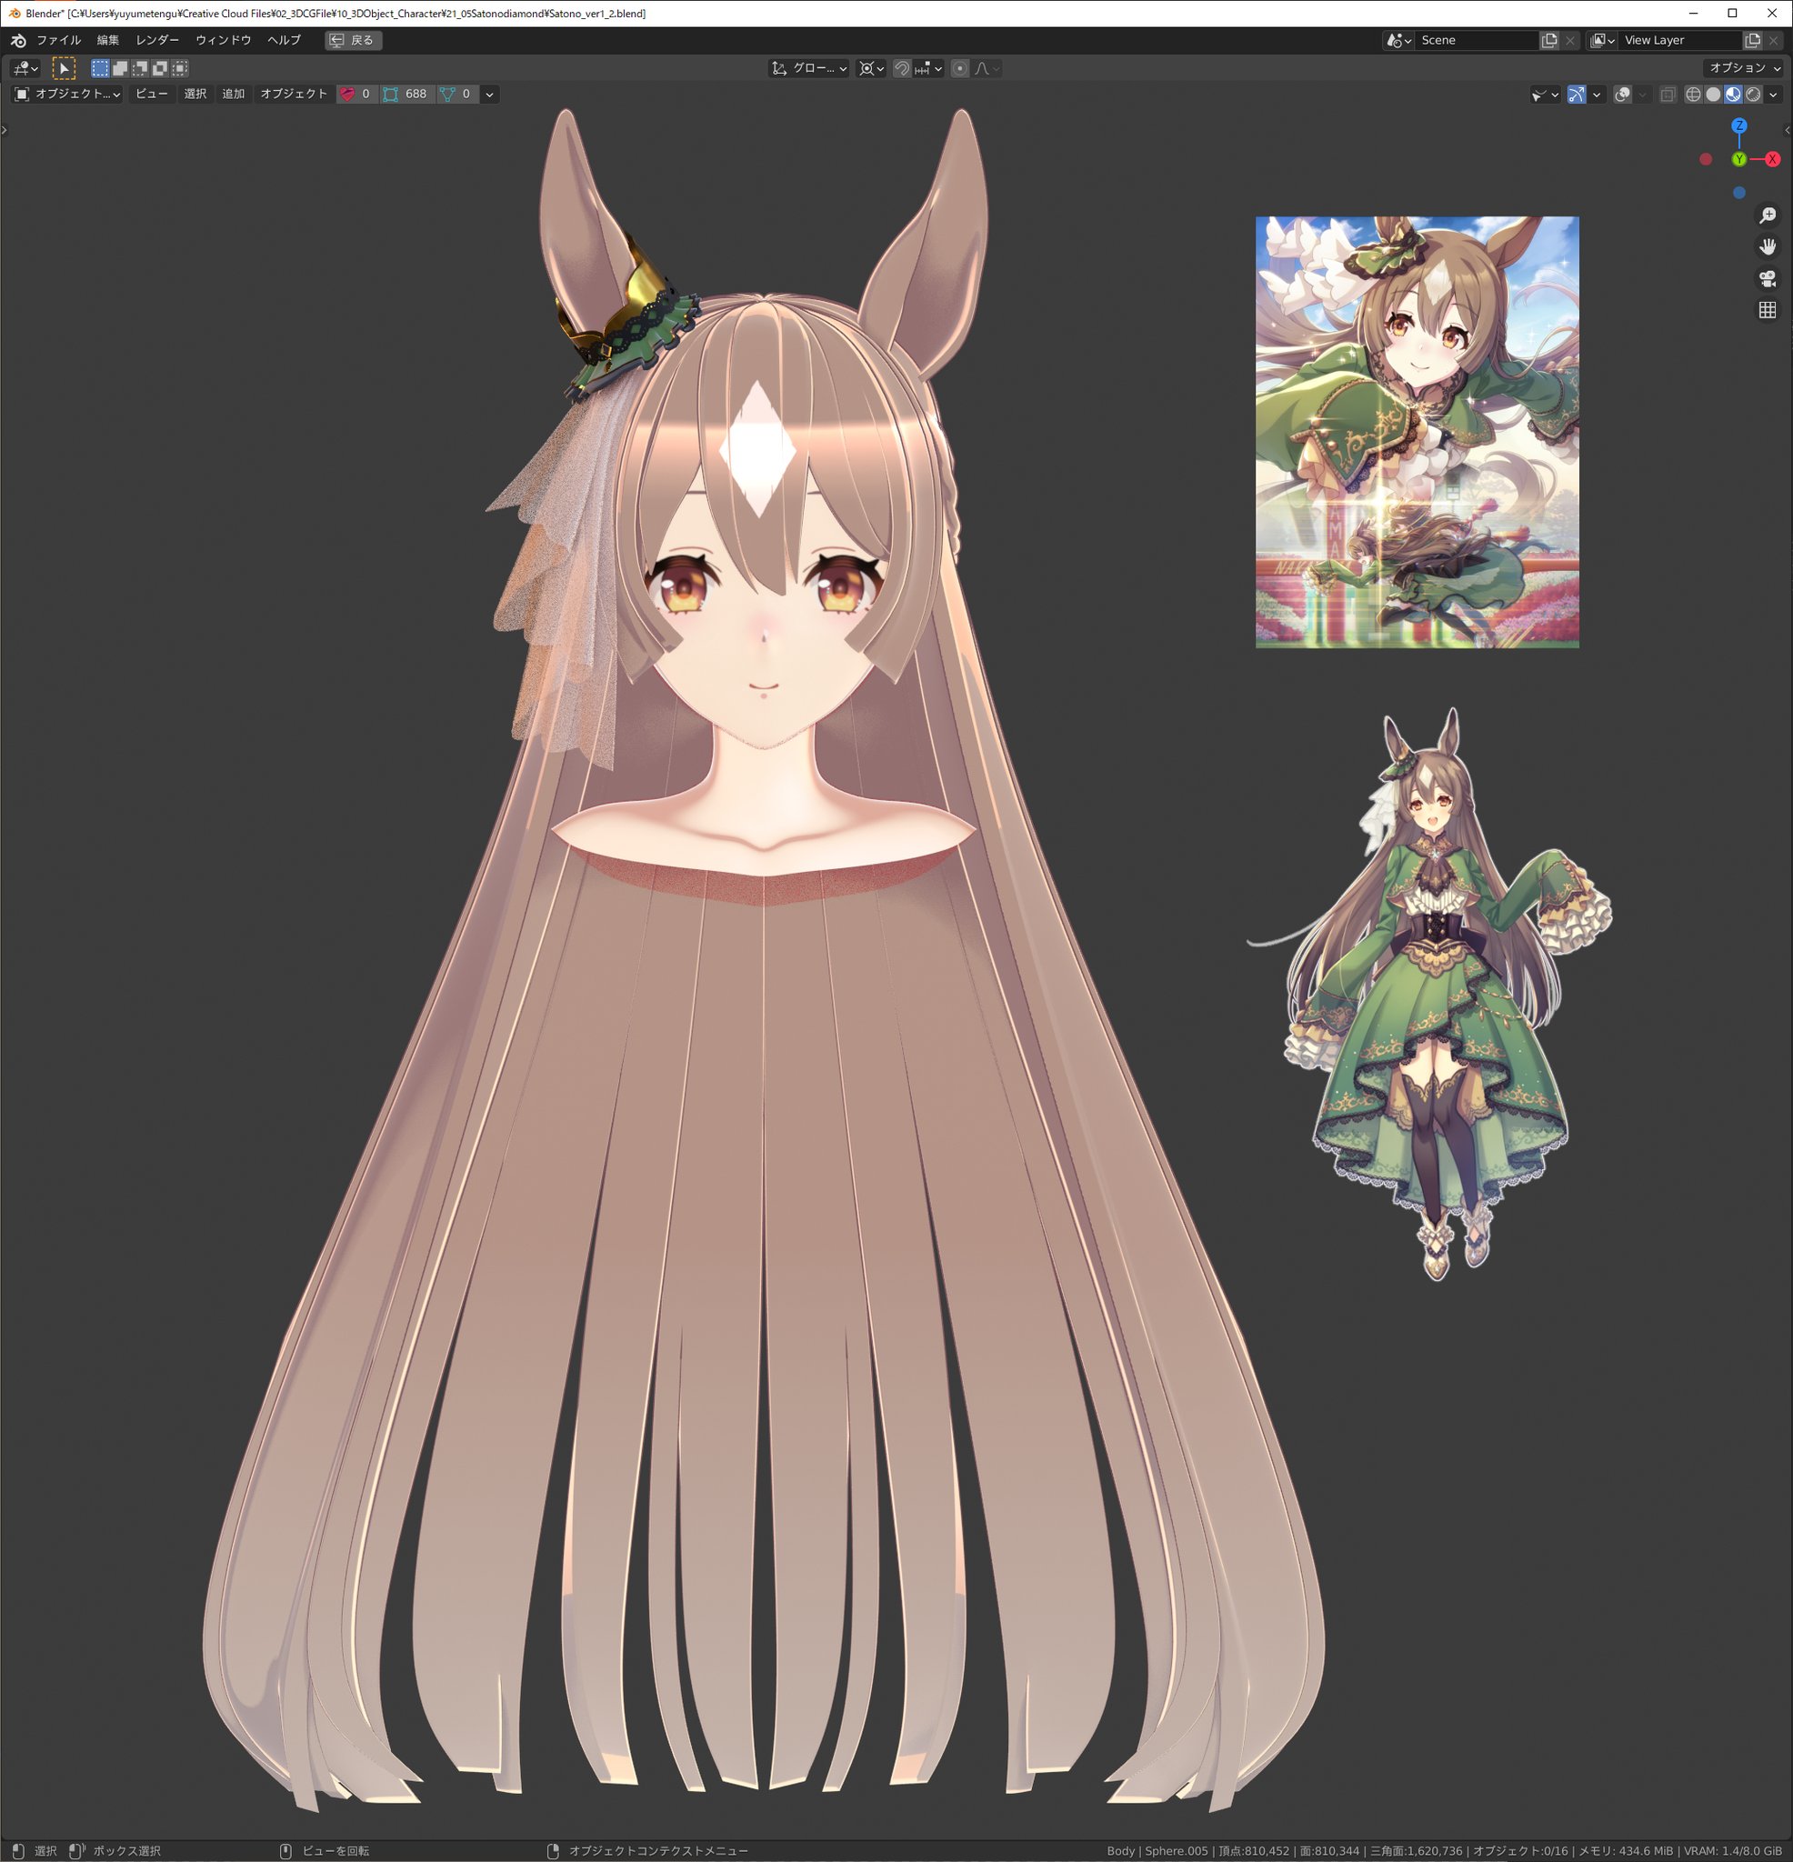Open the ウィンドウ menu
The width and height of the screenshot is (1793, 1862).
pyautogui.click(x=224, y=40)
